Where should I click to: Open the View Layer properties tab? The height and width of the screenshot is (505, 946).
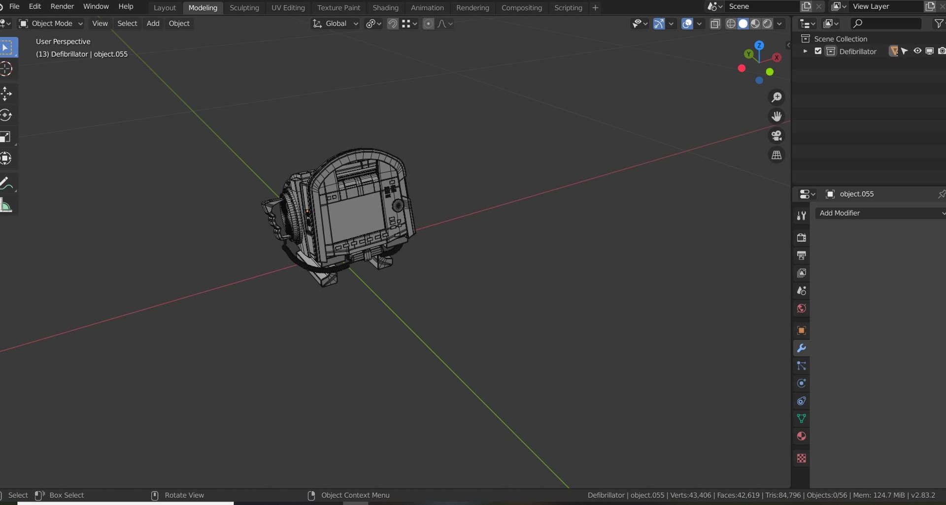pos(801,273)
